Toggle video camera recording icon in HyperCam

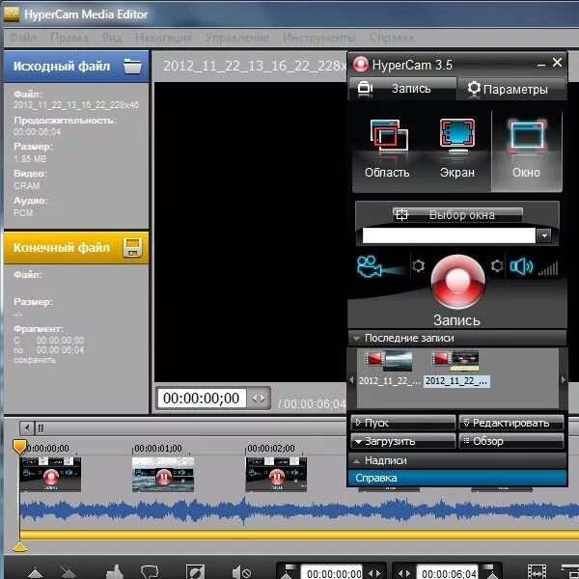click(x=370, y=266)
